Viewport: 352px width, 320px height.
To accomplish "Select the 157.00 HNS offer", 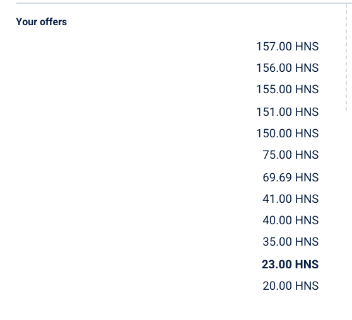I will (x=288, y=47).
